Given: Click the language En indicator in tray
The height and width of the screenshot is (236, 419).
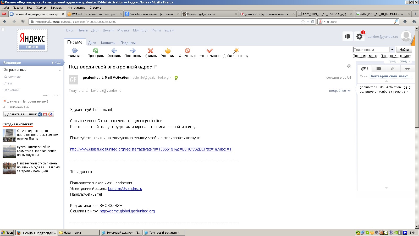Looking at the screenshot, I should (400, 233).
